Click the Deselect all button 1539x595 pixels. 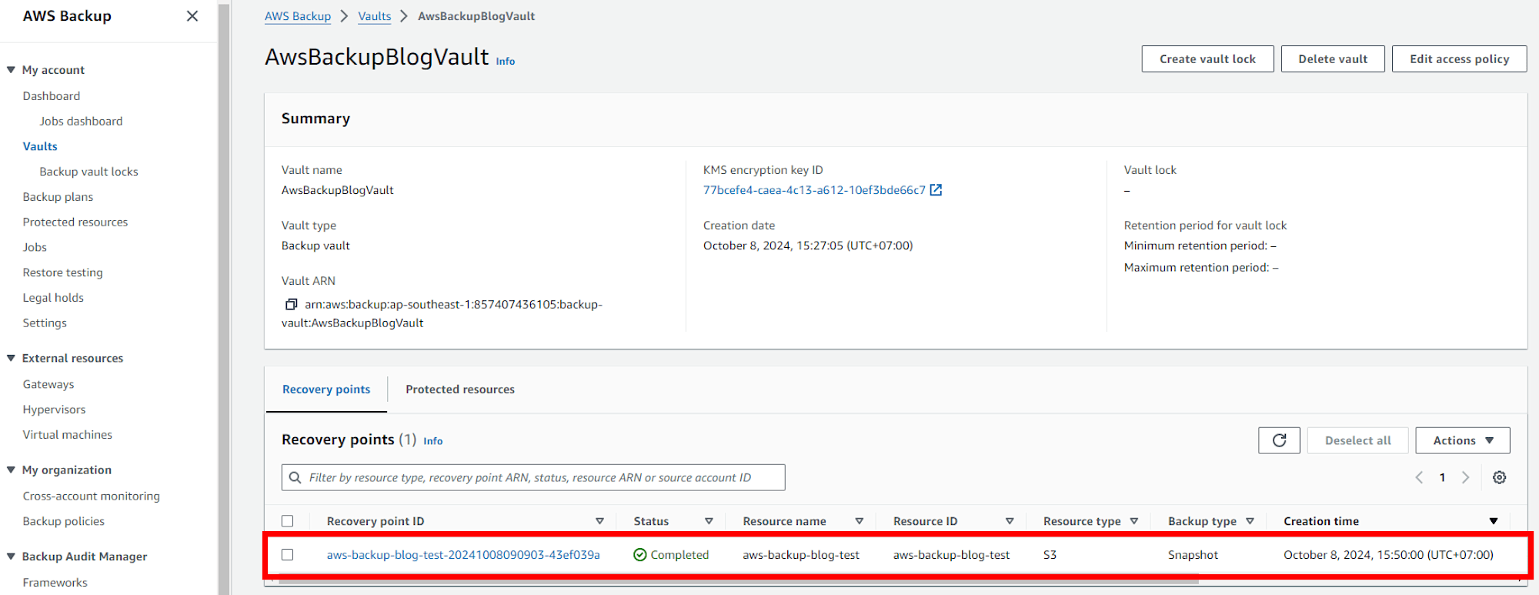pos(1357,440)
